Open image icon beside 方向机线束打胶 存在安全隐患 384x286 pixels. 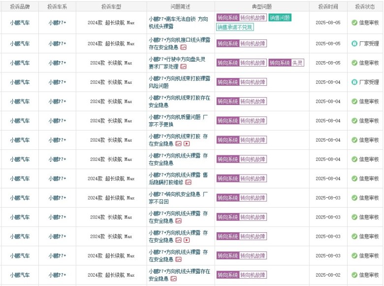(x=179, y=143)
